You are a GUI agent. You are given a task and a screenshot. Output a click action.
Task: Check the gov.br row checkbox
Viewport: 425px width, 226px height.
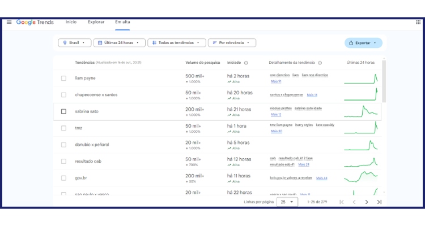click(63, 178)
